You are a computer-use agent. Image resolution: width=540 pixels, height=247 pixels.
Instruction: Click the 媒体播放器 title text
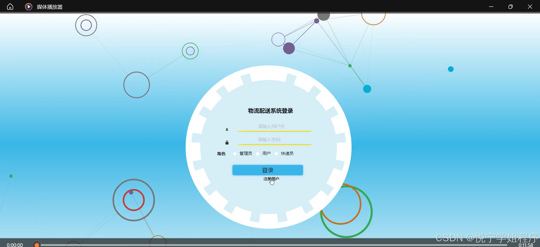[49, 7]
